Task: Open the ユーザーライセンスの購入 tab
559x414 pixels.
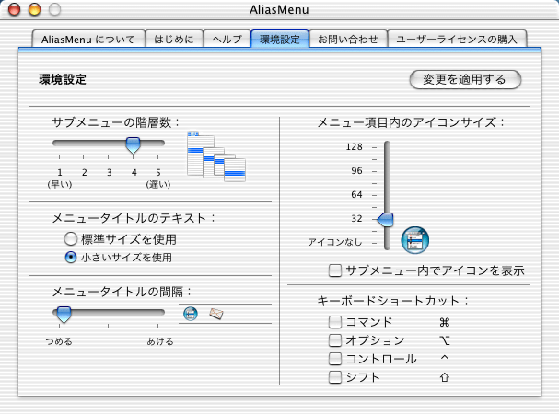Action: [x=457, y=39]
